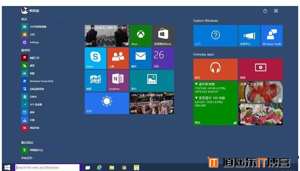The width and height of the screenshot is (300, 171).
Task: Click the yellow-green app icon on taskbar
Action: 137,168
